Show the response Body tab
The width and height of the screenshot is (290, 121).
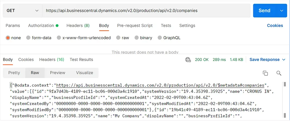coord(8,59)
